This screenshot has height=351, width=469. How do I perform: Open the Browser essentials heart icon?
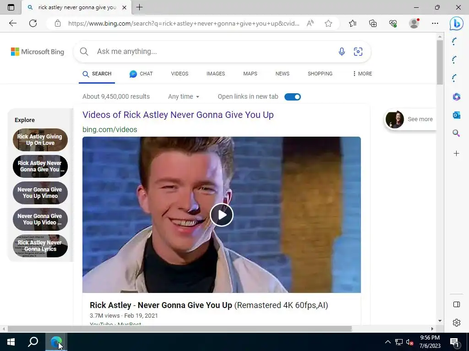click(x=393, y=23)
